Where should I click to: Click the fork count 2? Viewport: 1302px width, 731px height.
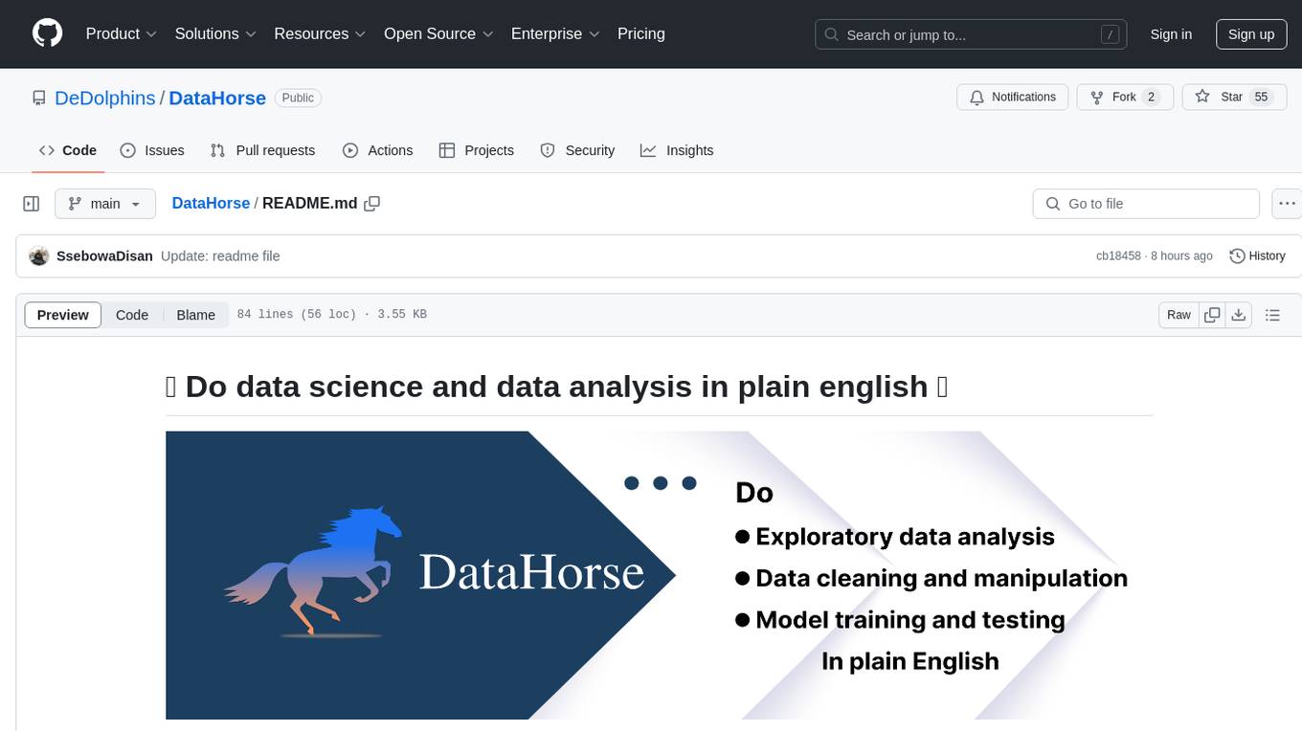point(1151,98)
